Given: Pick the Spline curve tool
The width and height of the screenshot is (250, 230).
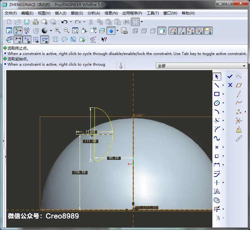Looking at the screenshot, I should pyautogui.click(x=217, y=138).
